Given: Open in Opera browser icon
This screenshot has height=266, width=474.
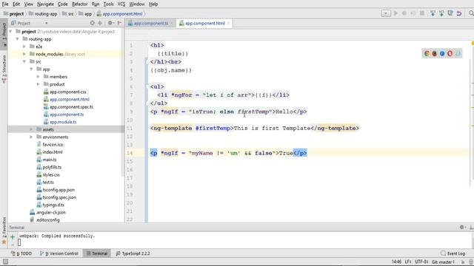Looking at the screenshot, I should [450, 53].
